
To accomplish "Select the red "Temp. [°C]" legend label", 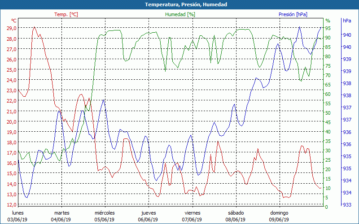I will 66,14.
